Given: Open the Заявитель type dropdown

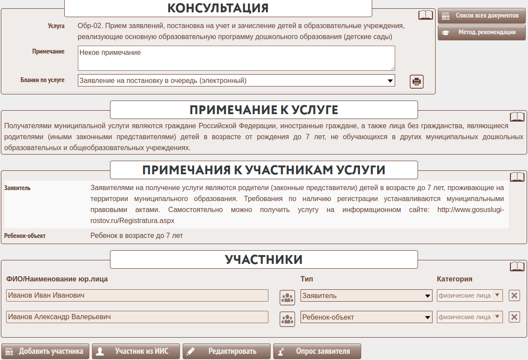Looking at the screenshot, I should click(366, 296).
